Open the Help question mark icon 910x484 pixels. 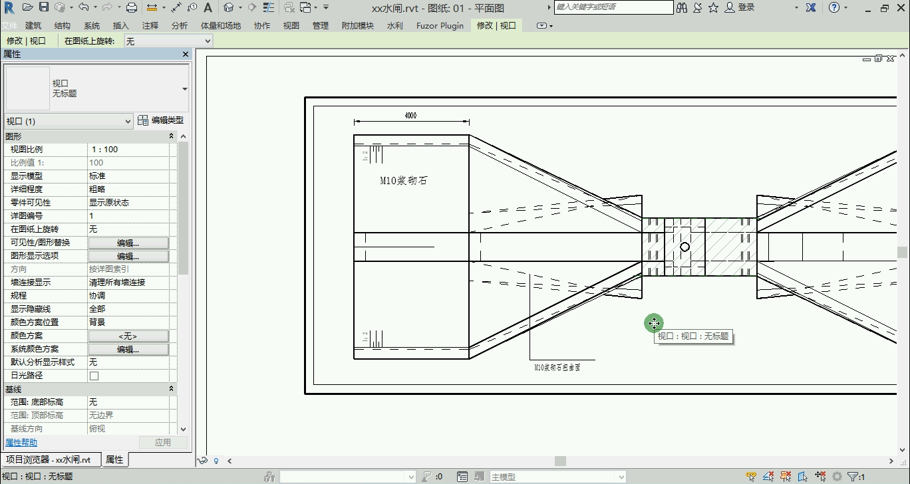(x=834, y=7)
